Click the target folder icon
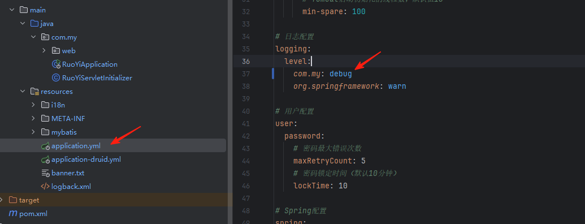The width and height of the screenshot is (585, 224). 12,200
